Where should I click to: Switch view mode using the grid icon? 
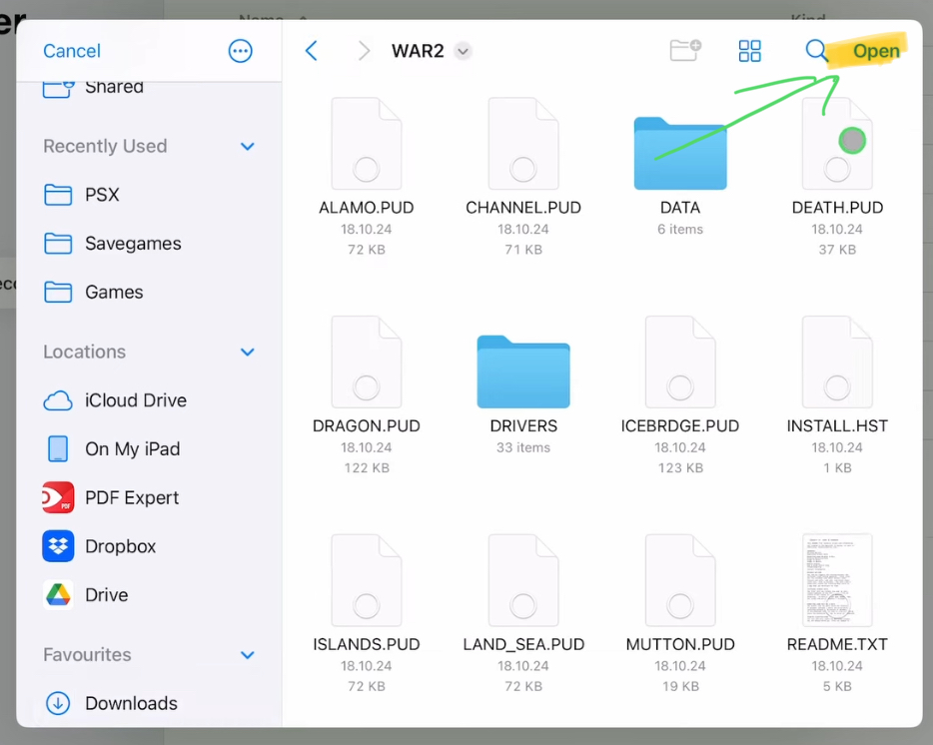(750, 51)
